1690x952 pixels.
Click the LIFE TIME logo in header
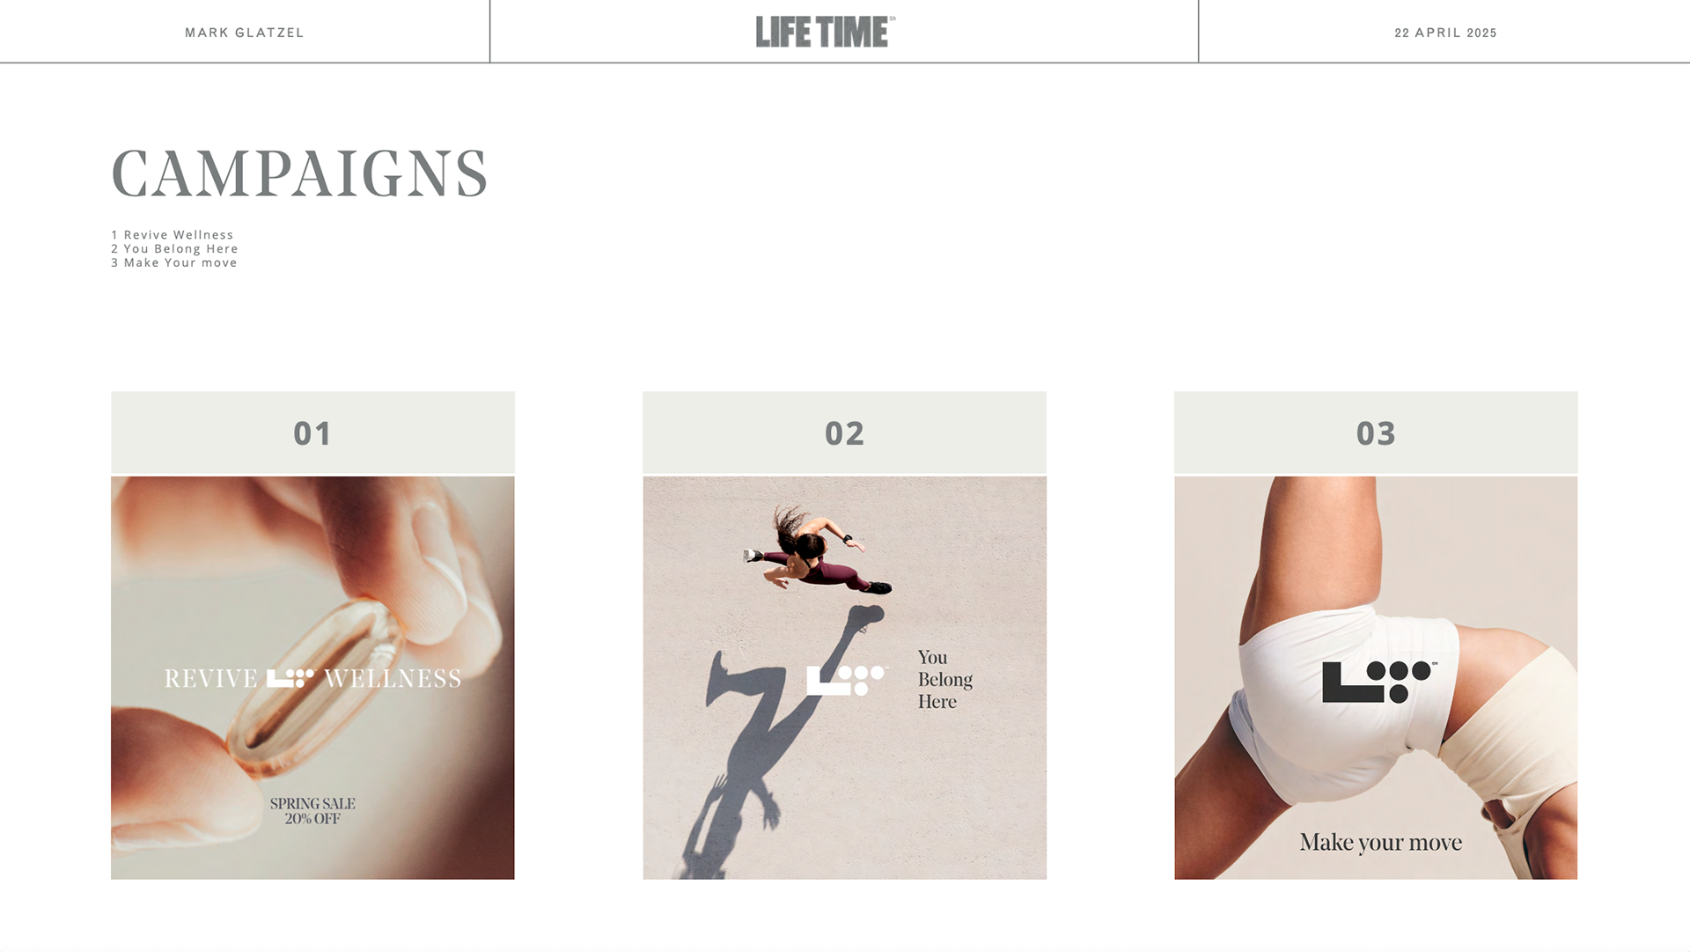[825, 32]
